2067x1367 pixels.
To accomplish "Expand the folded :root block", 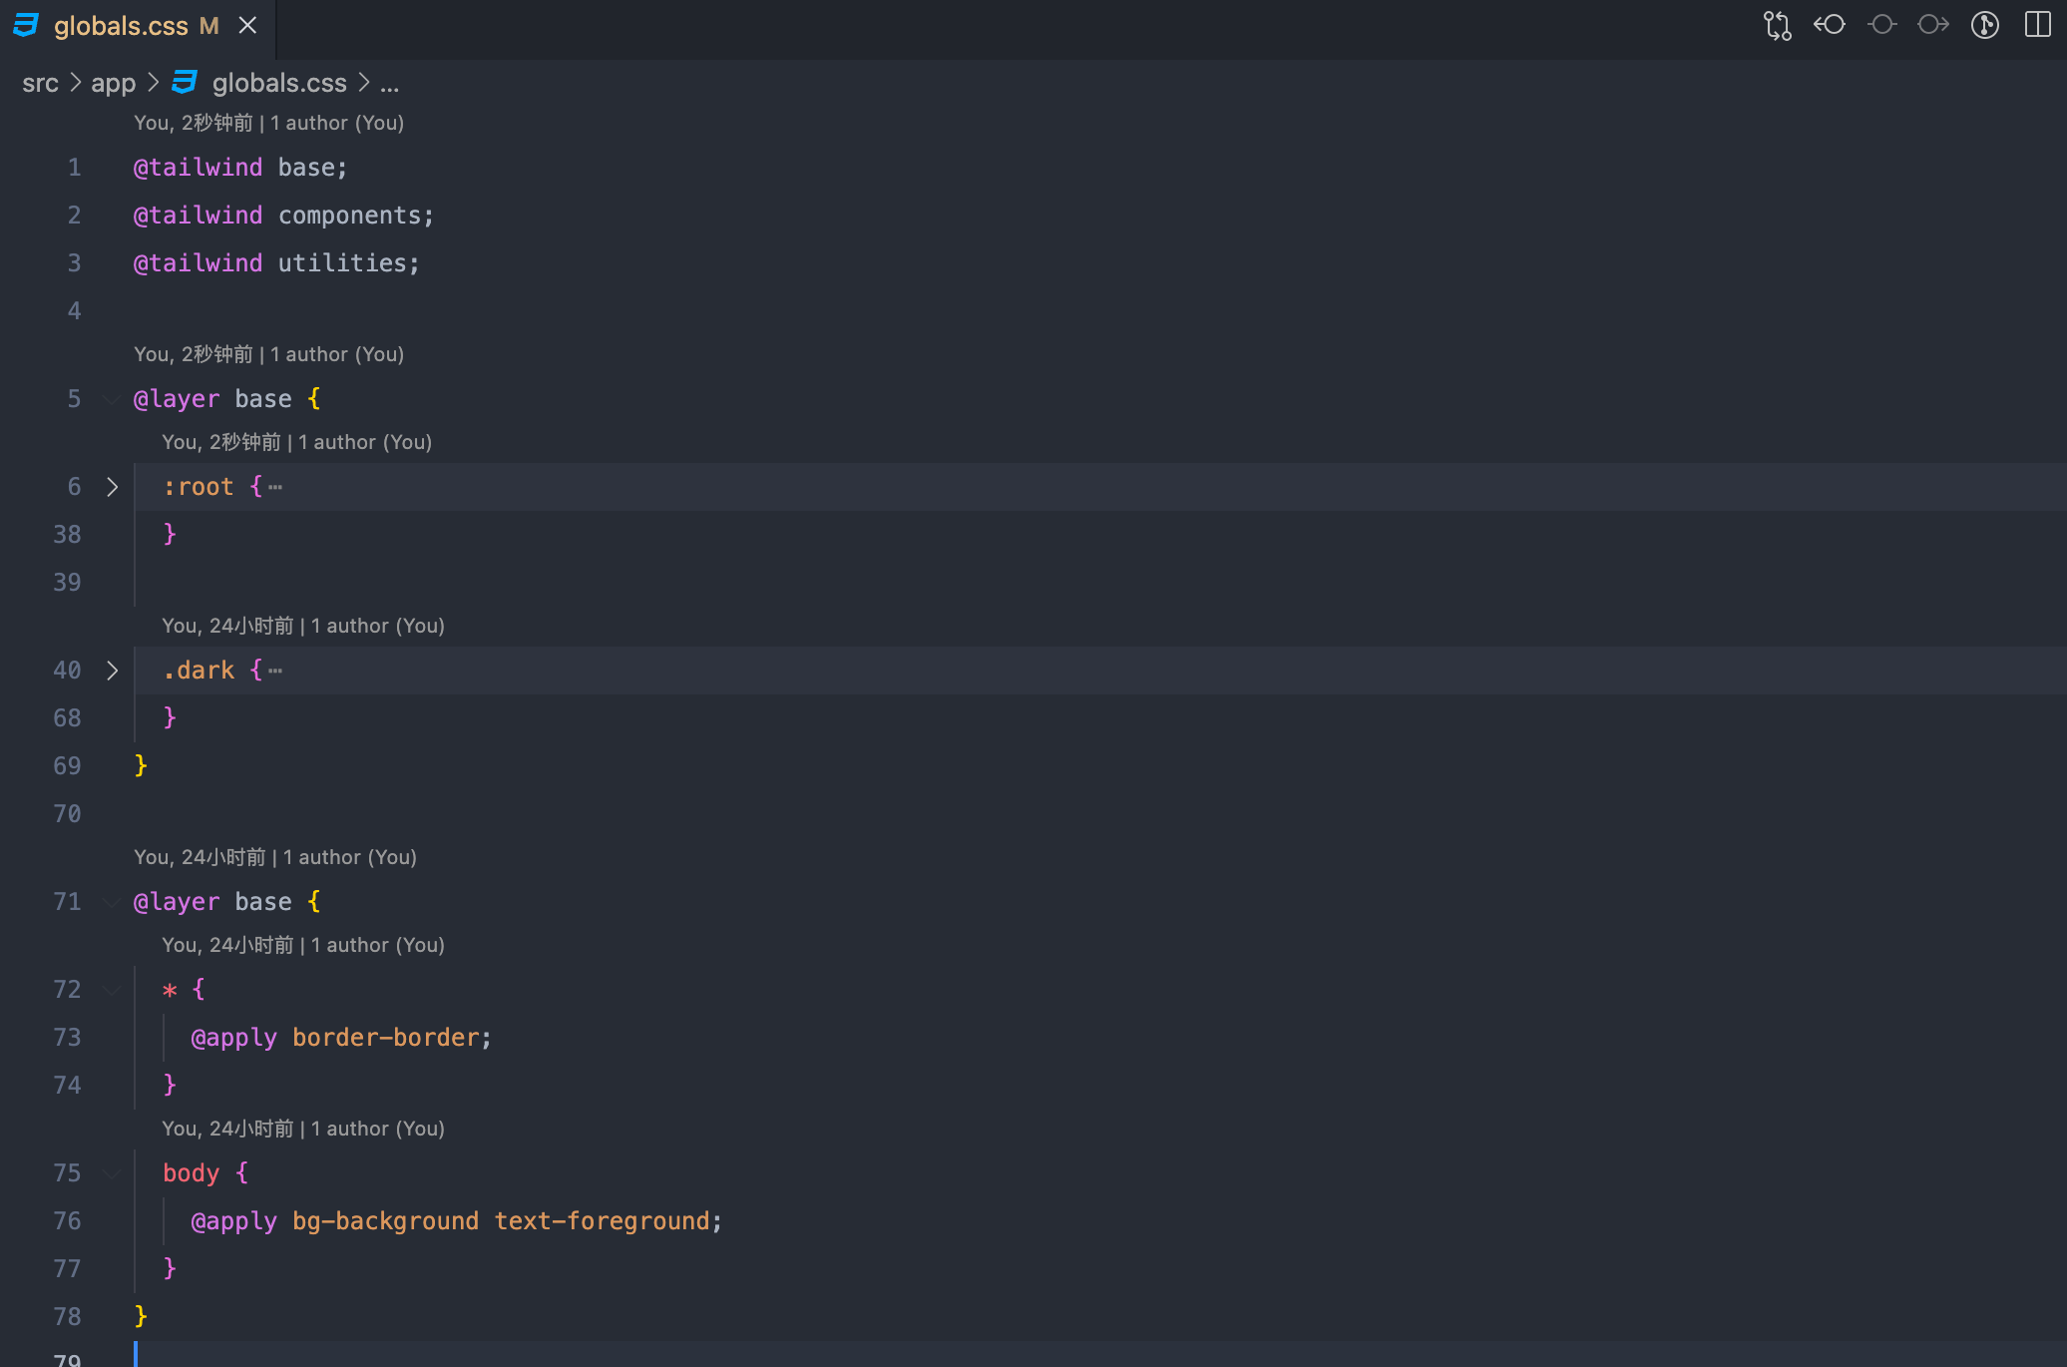I will (112, 487).
